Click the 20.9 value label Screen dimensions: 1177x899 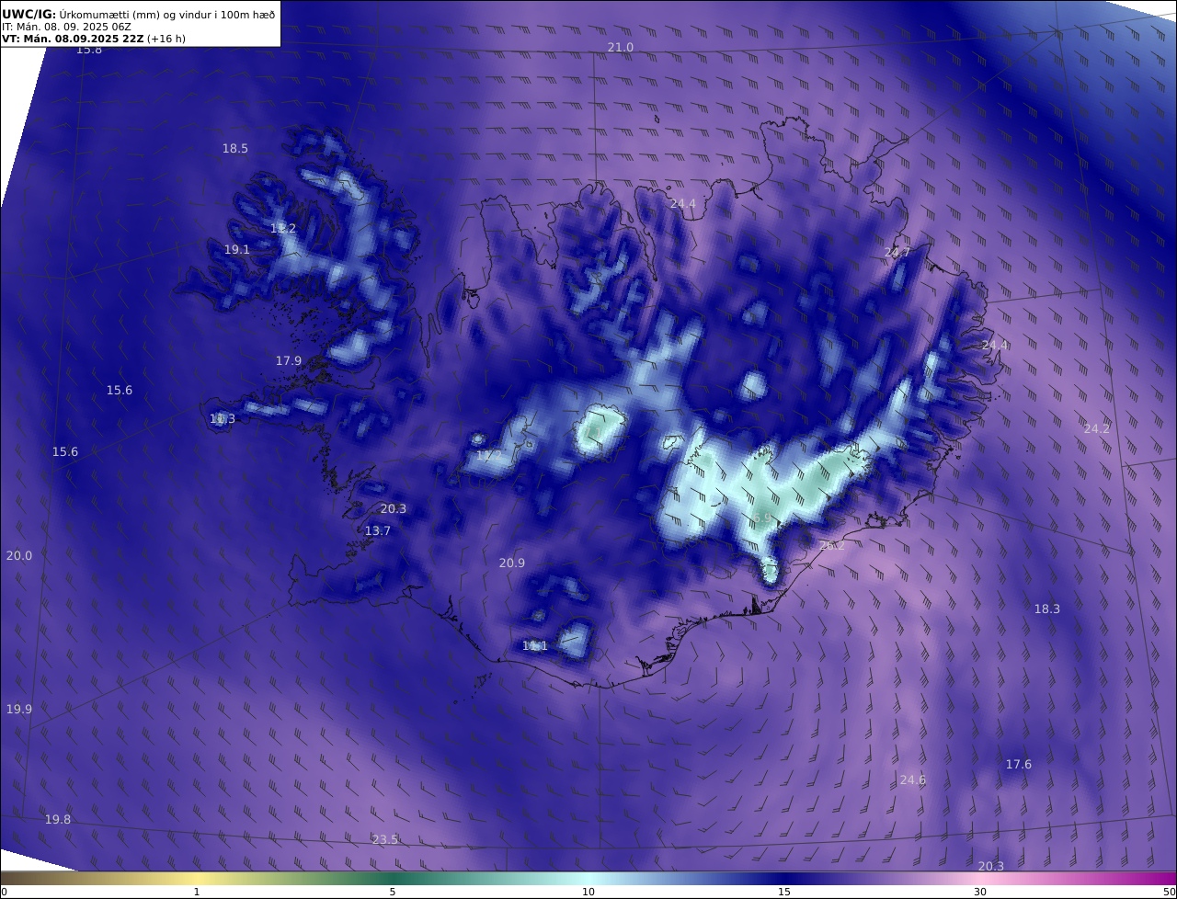pos(512,563)
